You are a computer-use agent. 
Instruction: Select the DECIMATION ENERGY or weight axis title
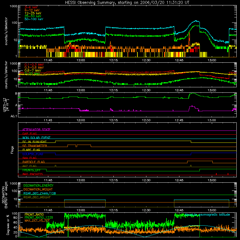(4, 195)
